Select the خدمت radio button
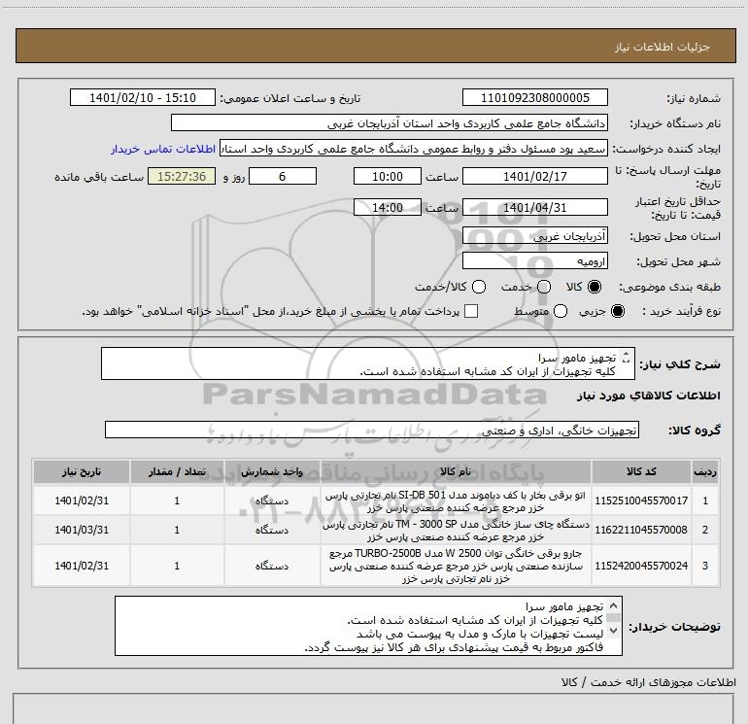Viewport: 748px width, 724px height. [x=544, y=287]
